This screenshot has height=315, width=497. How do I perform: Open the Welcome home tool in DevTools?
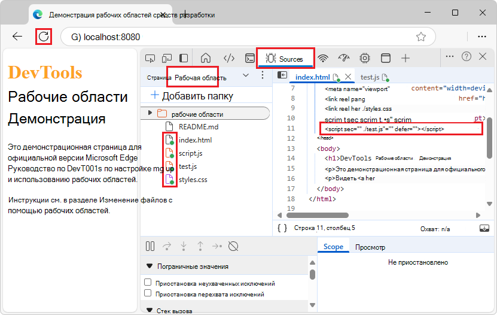pyautogui.click(x=206, y=58)
